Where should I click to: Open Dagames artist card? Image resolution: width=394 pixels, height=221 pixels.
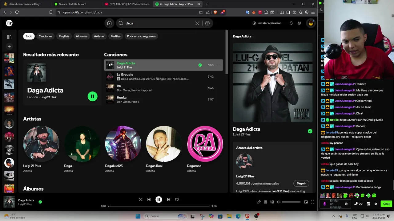pyautogui.click(x=205, y=149)
